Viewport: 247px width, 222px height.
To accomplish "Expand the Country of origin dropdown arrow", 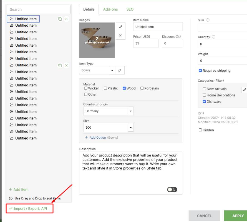I will coord(131,111).
